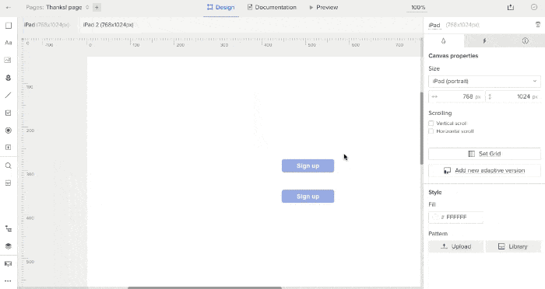Open the Fill color swatch picker
This screenshot has height=289, width=545.
coord(434,218)
